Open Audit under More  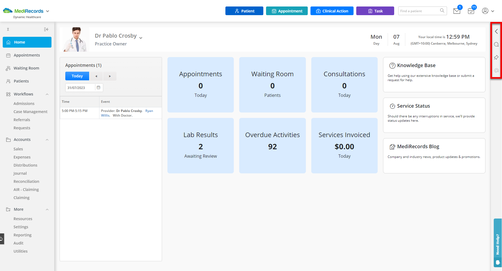click(18, 243)
